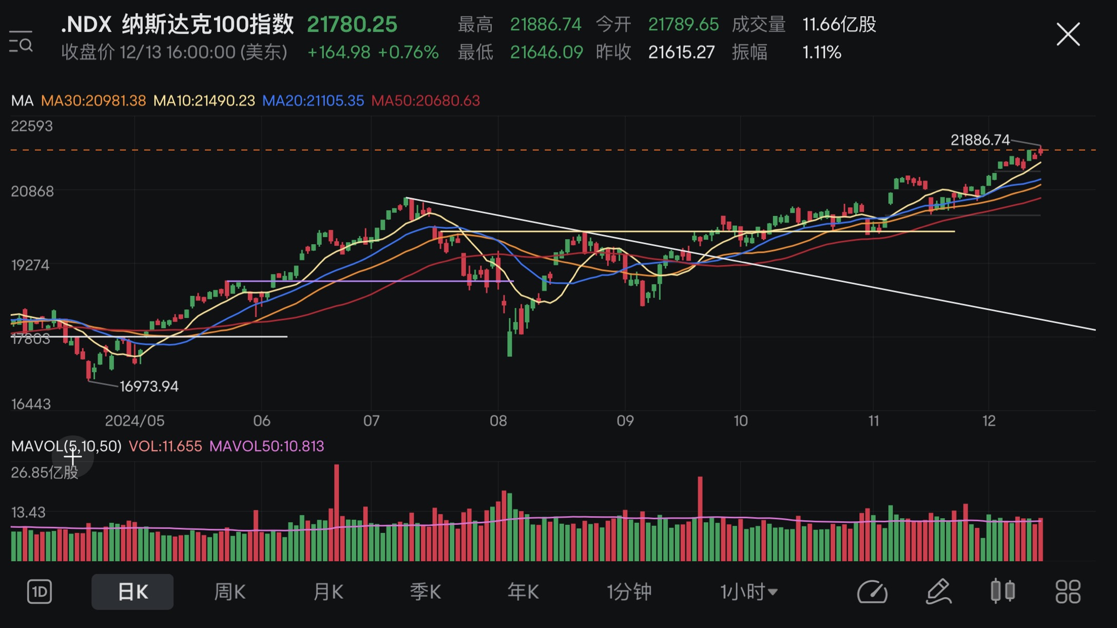Click the 22593 price axis label
This screenshot has height=628, width=1117.
[32, 126]
